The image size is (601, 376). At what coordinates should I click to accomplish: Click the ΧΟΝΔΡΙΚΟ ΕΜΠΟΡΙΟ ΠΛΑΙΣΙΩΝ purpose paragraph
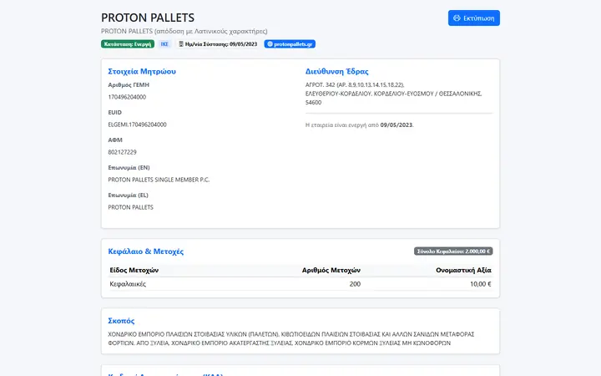[291, 338]
